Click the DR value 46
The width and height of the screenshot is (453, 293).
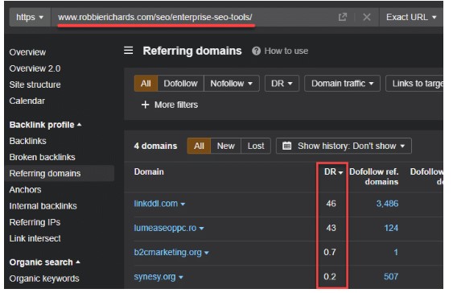point(331,204)
